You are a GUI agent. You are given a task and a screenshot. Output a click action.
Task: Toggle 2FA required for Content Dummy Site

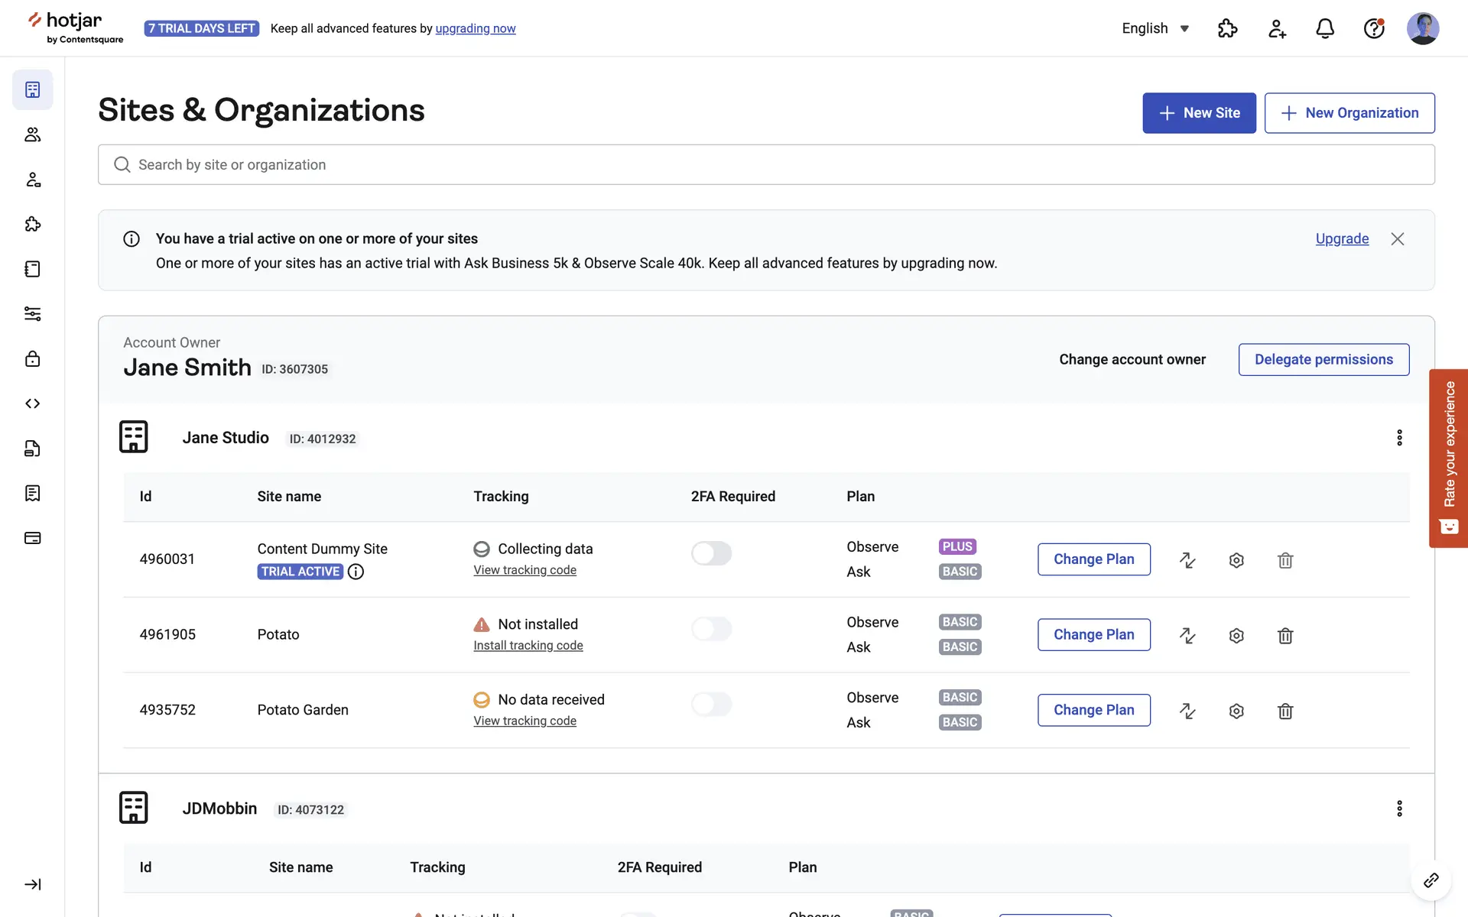coord(711,553)
